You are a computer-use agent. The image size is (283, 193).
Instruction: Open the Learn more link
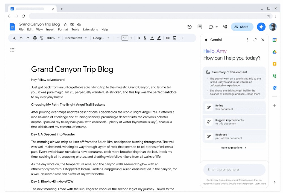pyautogui.click(x=260, y=184)
